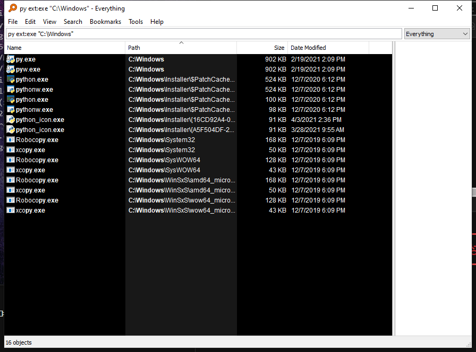Click the 524 KB pythonw.exe file icon
The image size is (476, 352).
click(11, 90)
